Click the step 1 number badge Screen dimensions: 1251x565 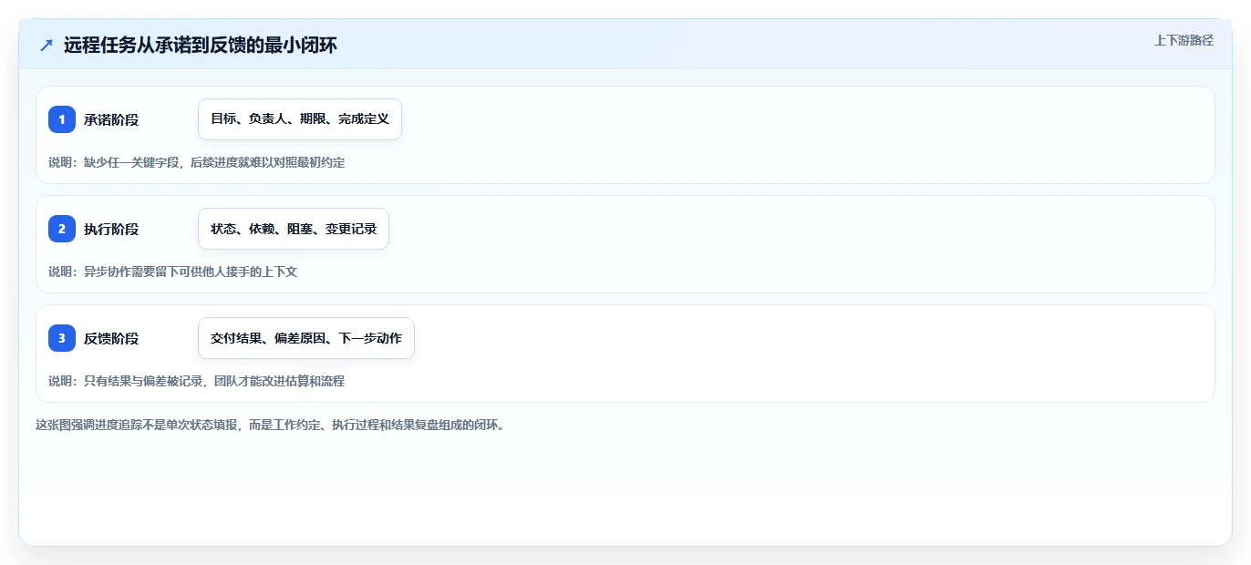(62, 119)
